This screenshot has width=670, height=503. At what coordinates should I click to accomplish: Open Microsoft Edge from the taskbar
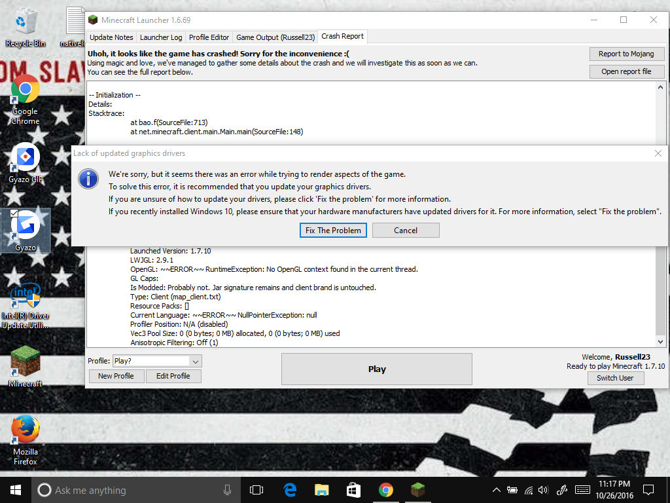coord(290,490)
